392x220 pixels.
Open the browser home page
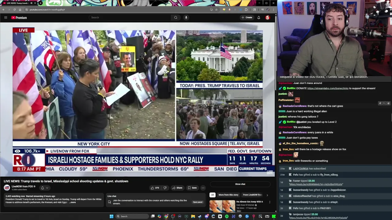point(20,9)
